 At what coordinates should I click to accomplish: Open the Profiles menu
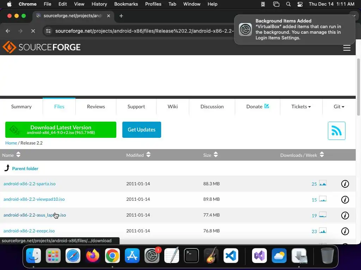tap(153, 4)
